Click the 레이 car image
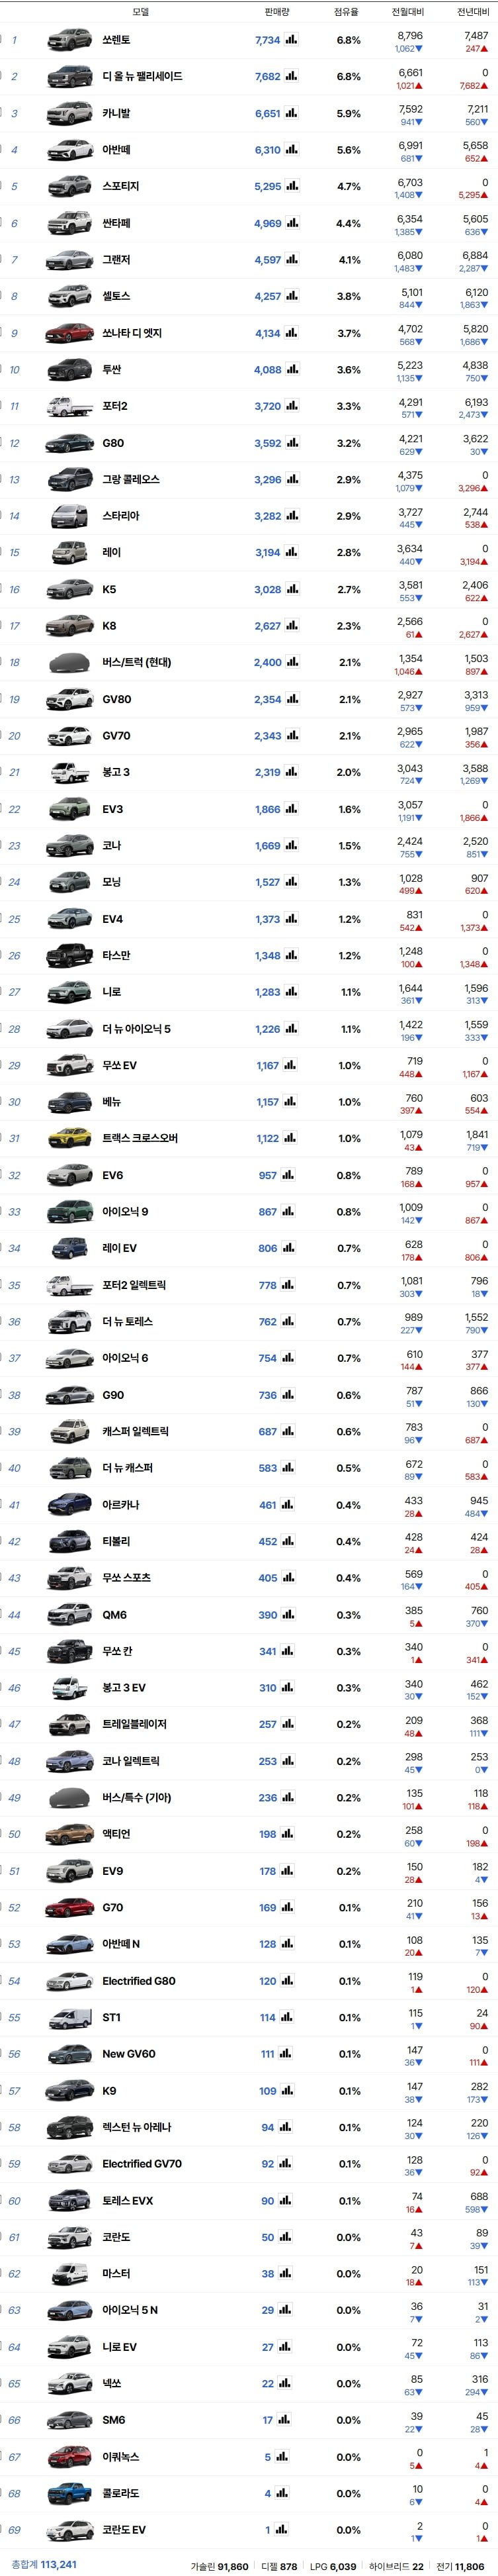Screen dimensions: 498x2576 [70, 553]
